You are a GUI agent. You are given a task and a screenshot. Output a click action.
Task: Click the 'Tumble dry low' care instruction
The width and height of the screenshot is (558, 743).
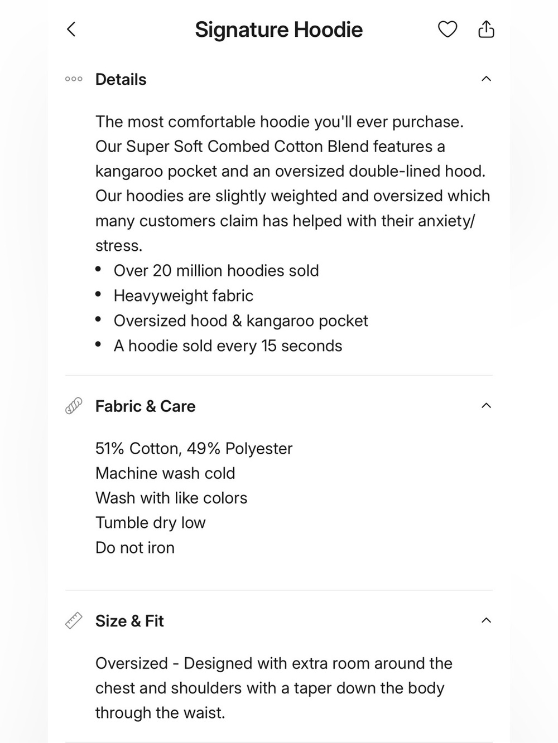point(150,522)
